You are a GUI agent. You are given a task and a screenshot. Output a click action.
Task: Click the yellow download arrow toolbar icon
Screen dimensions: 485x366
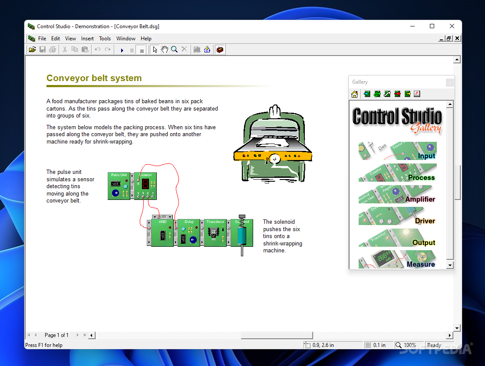[x=207, y=49]
